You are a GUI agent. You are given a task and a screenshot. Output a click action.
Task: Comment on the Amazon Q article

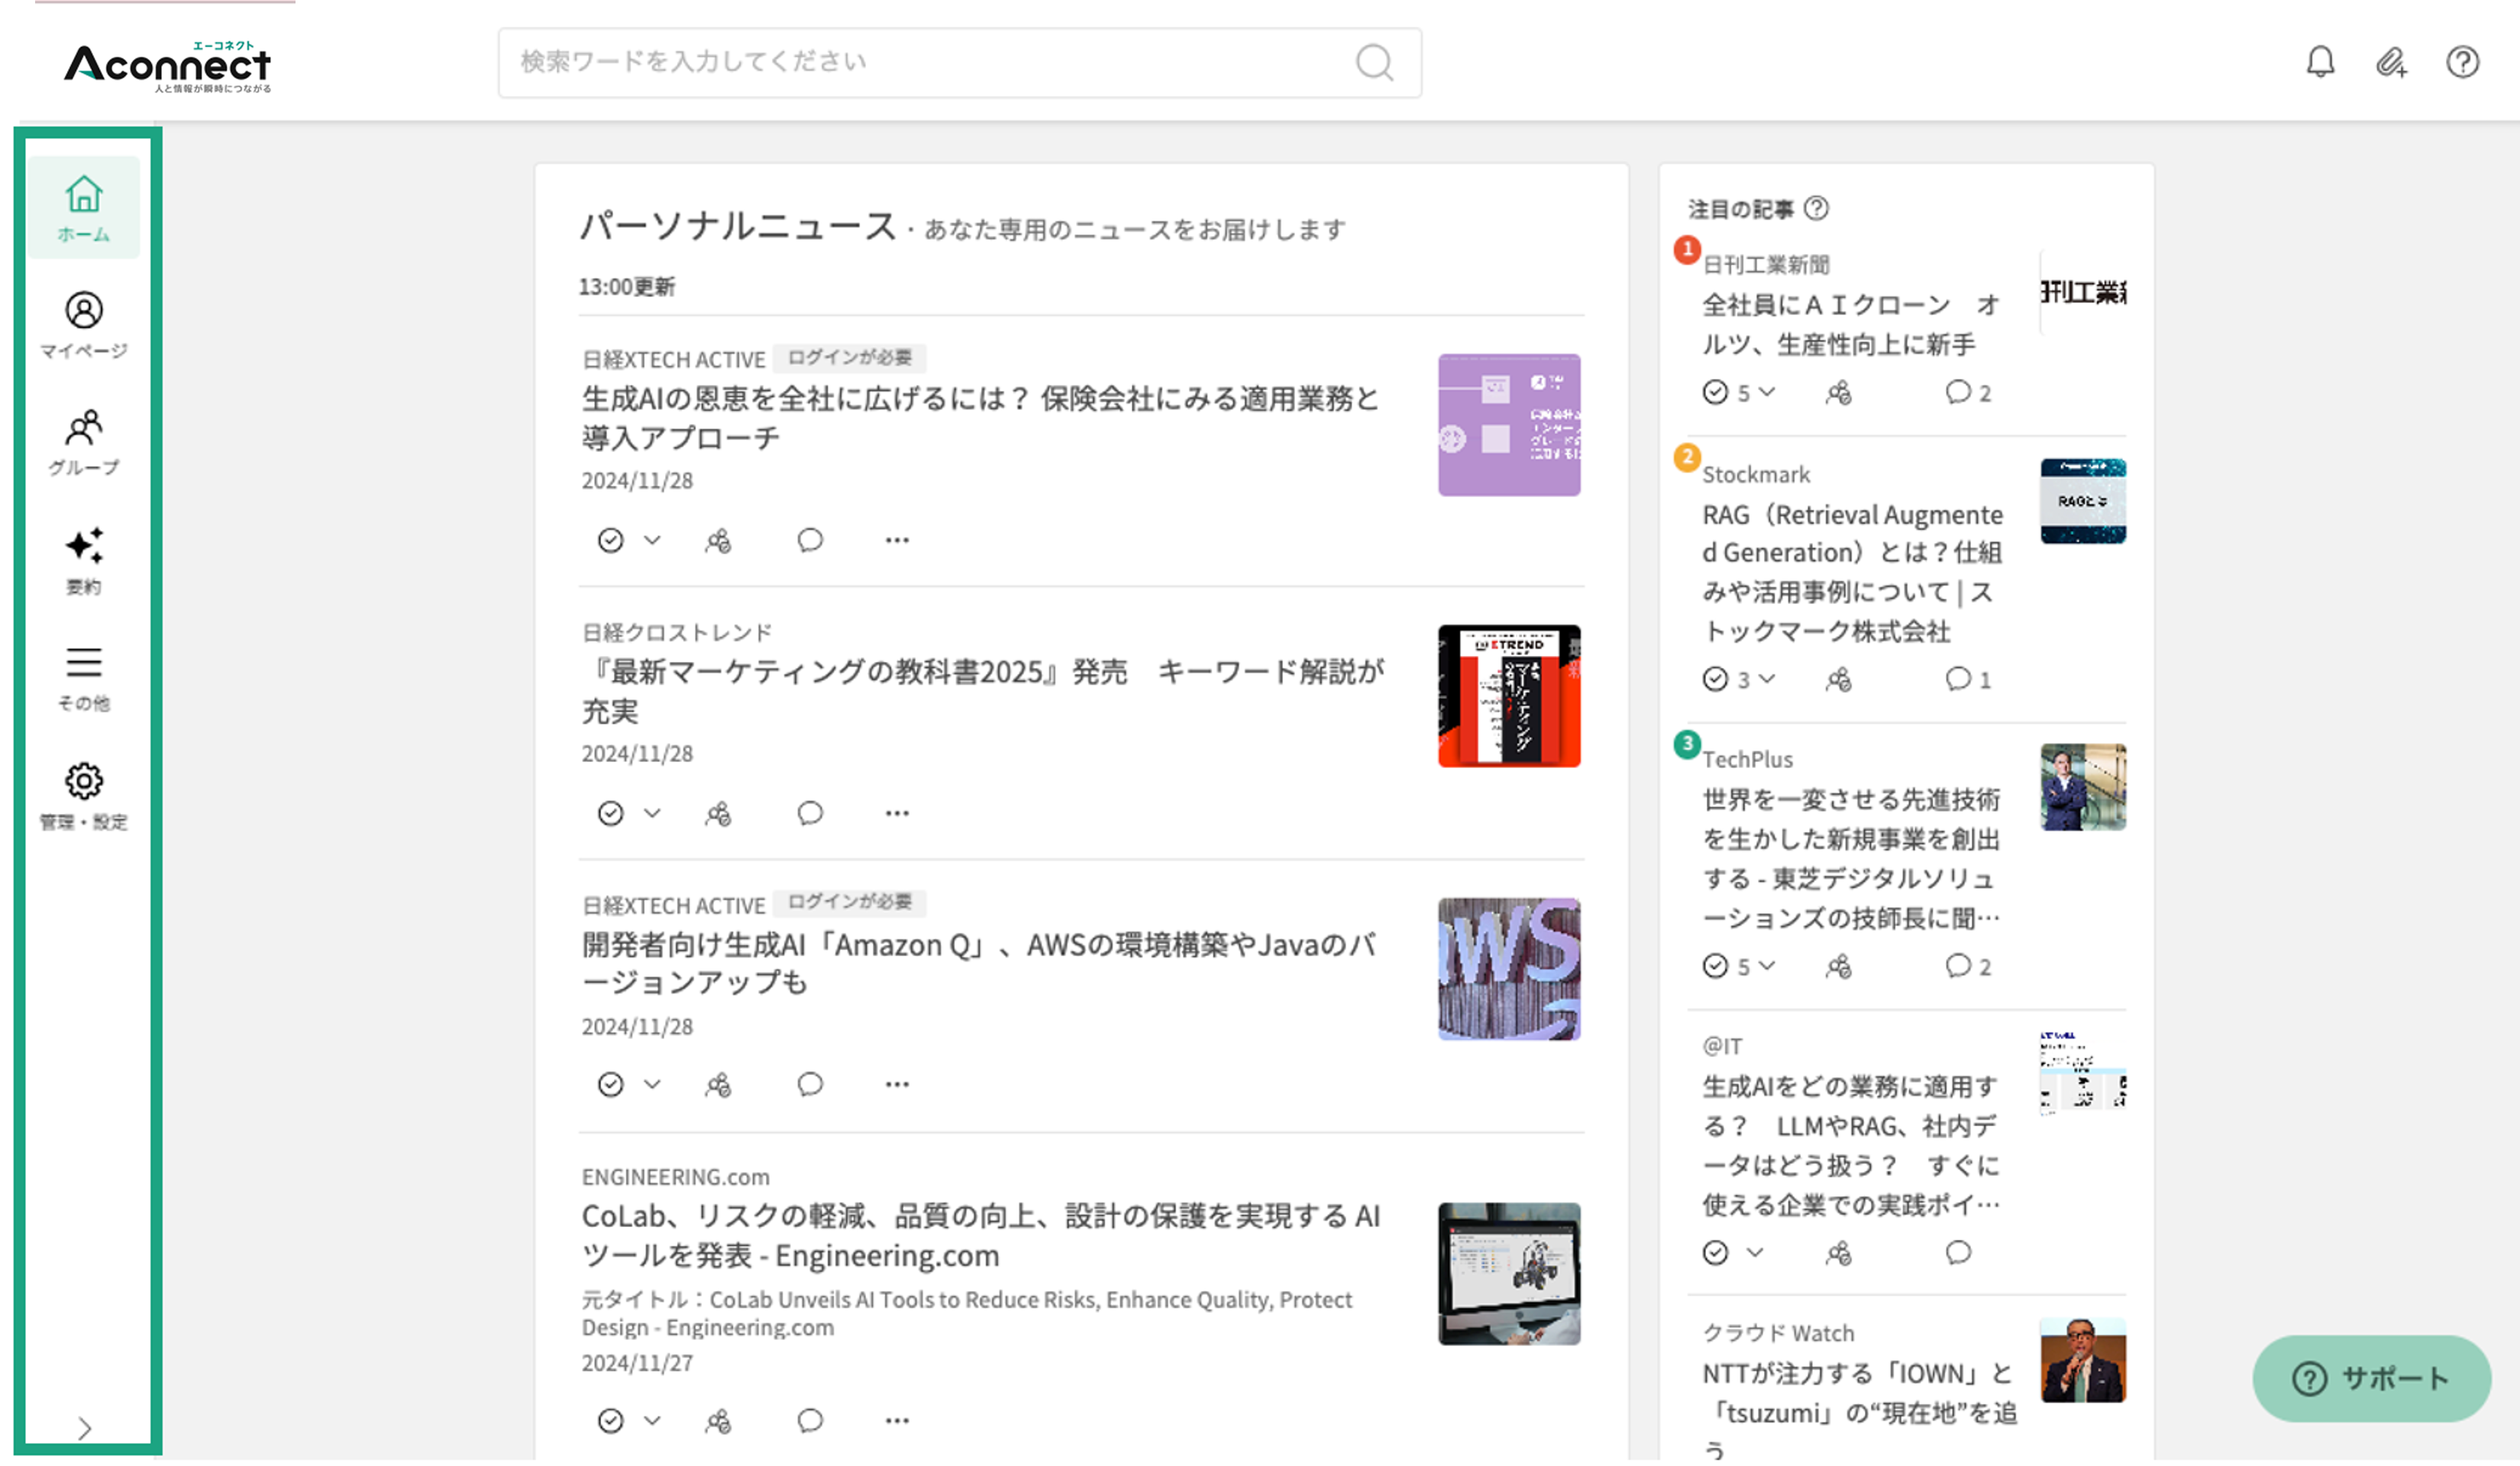click(810, 1084)
